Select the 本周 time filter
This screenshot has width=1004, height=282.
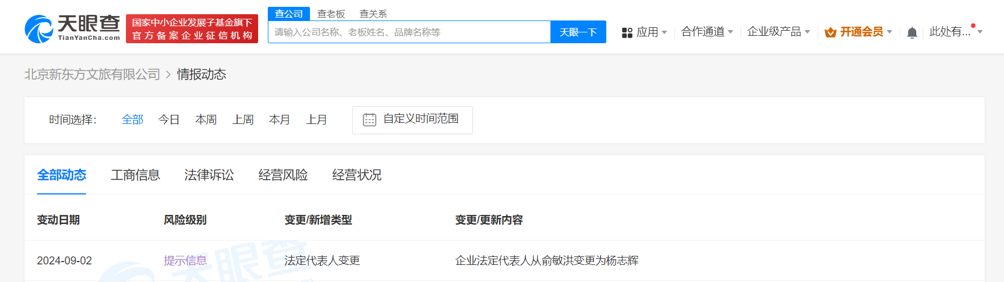(x=206, y=120)
